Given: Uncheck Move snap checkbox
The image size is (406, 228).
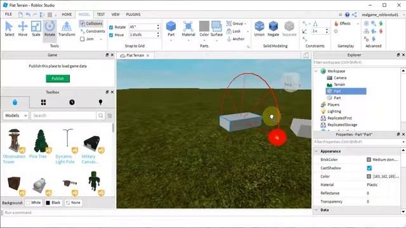Looking at the screenshot, I should (111, 35).
